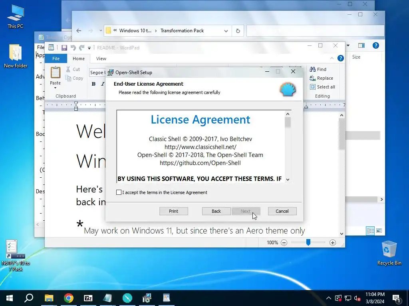
Task: Click the WordPad zoom in plus button
Action: [x=333, y=243]
